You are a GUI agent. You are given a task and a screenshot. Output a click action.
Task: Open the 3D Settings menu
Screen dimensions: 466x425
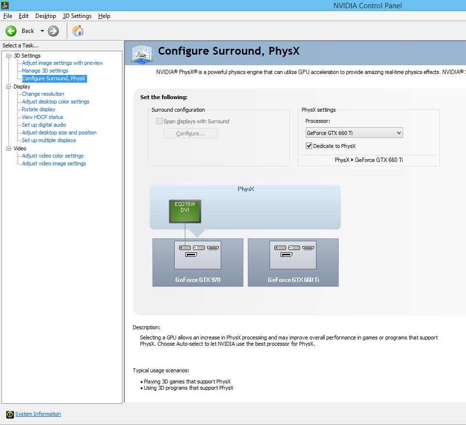(77, 16)
